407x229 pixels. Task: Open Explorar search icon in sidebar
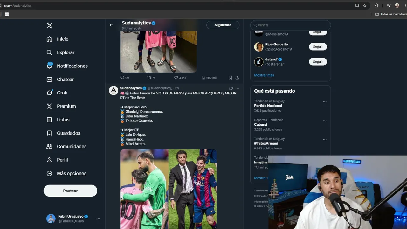coord(49,52)
